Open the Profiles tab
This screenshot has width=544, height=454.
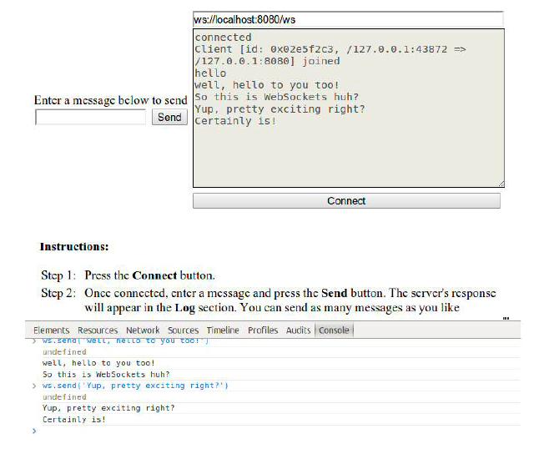pyautogui.click(x=263, y=330)
